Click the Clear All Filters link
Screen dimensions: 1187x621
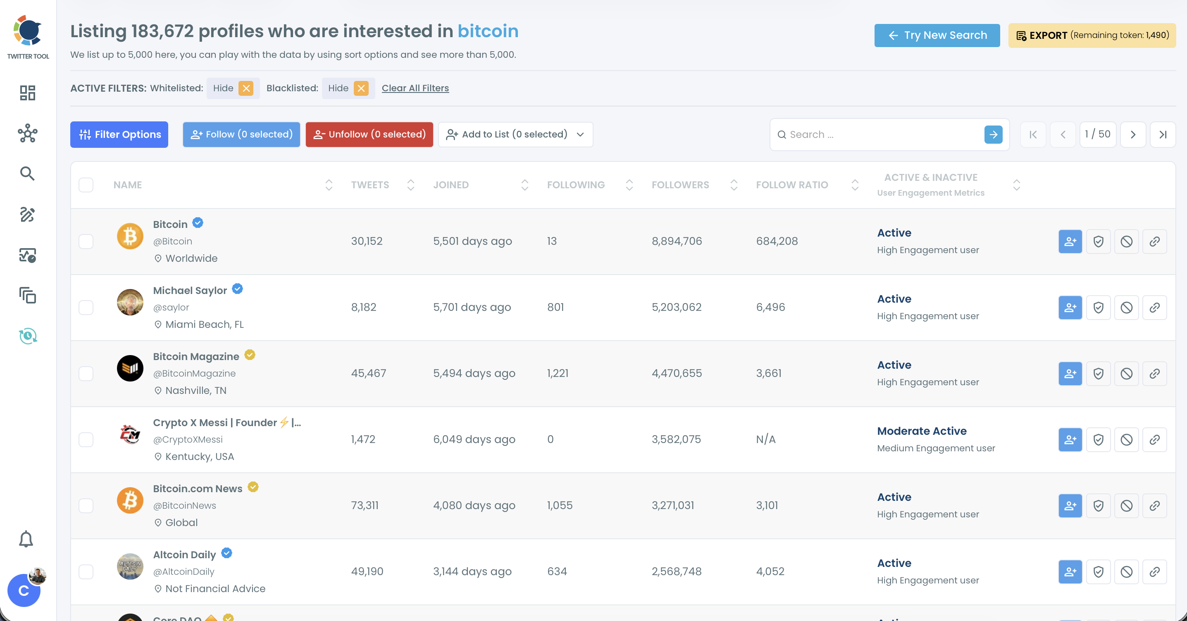[x=415, y=88]
